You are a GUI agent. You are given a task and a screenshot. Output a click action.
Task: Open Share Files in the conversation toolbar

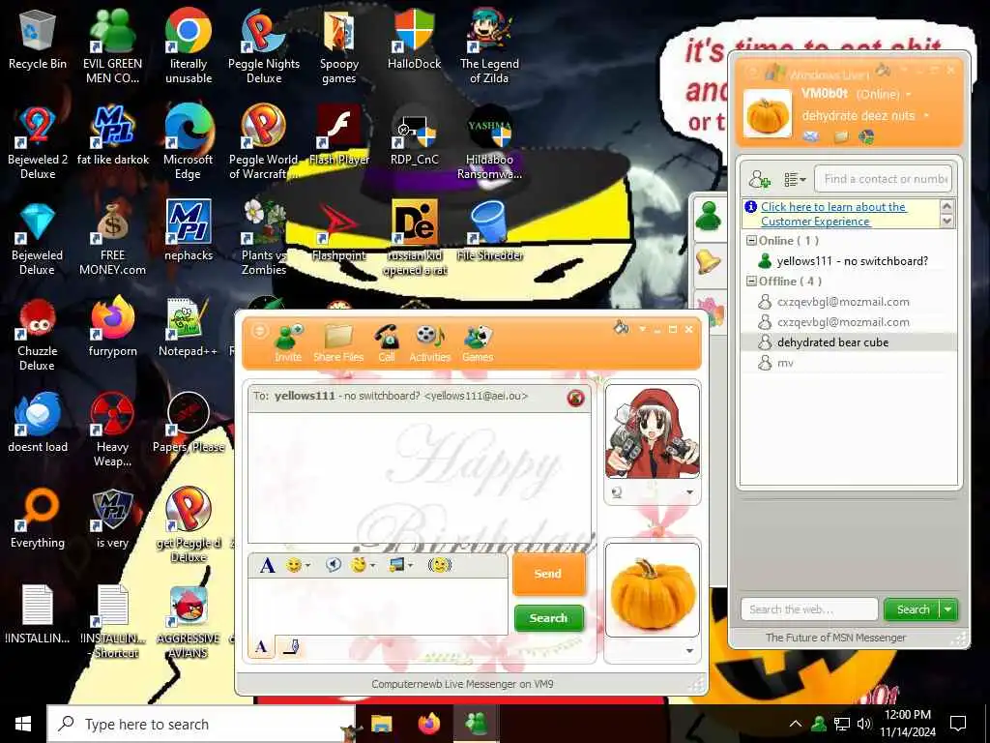click(x=338, y=343)
